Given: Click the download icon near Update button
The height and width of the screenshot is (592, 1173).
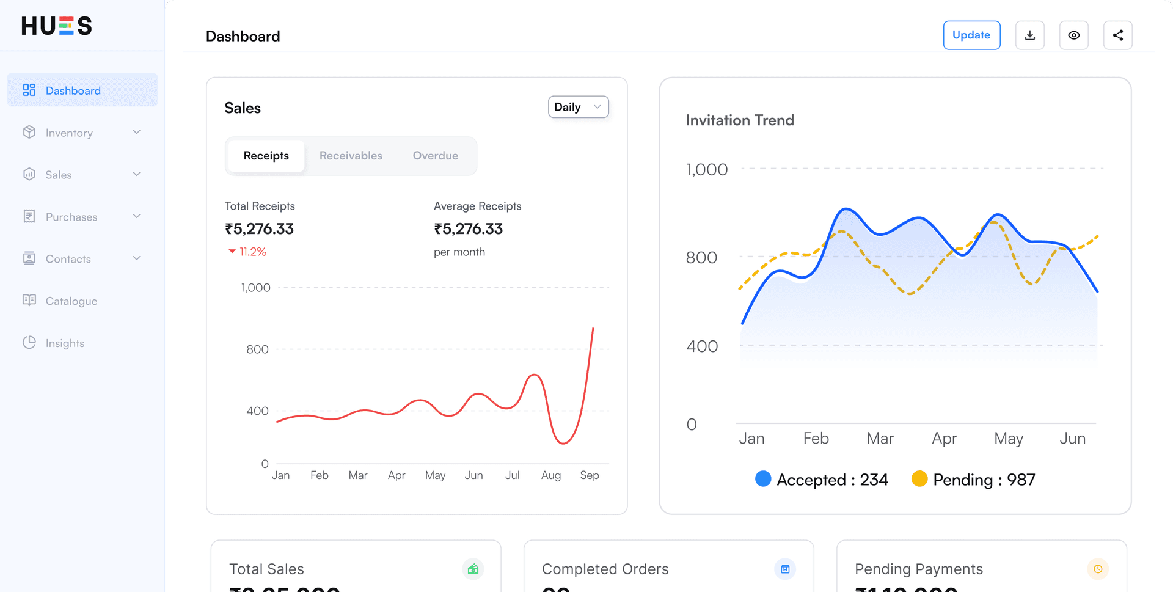Looking at the screenshot, I should coord(1029,35).
